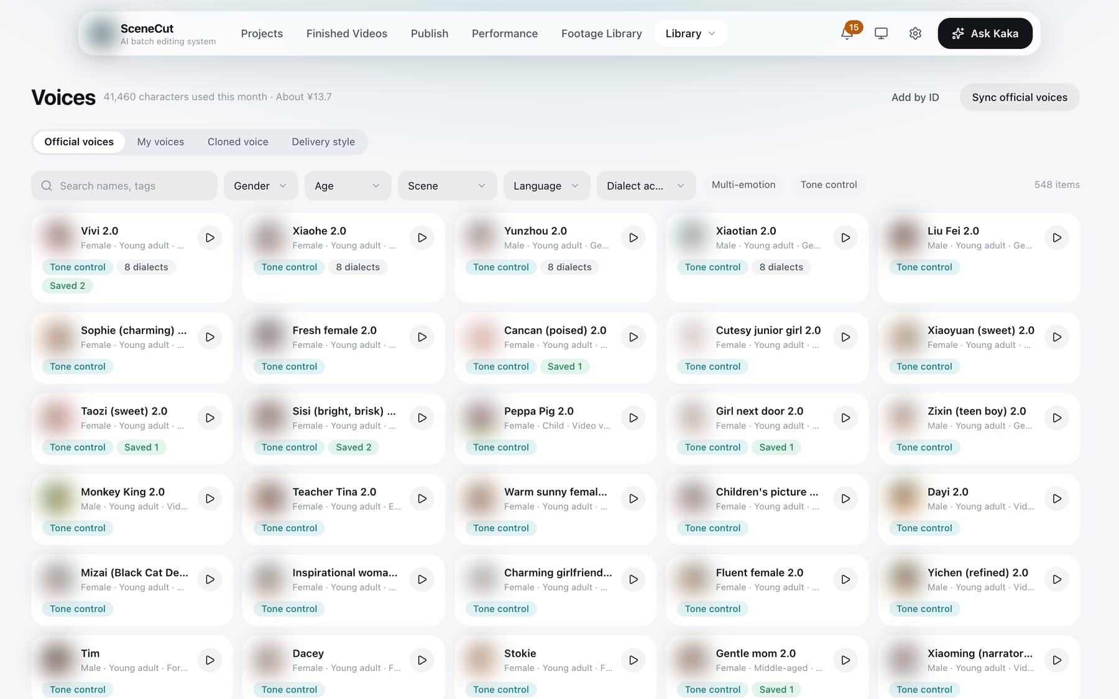Switch to the Cloned voice tab

[238, 142]
